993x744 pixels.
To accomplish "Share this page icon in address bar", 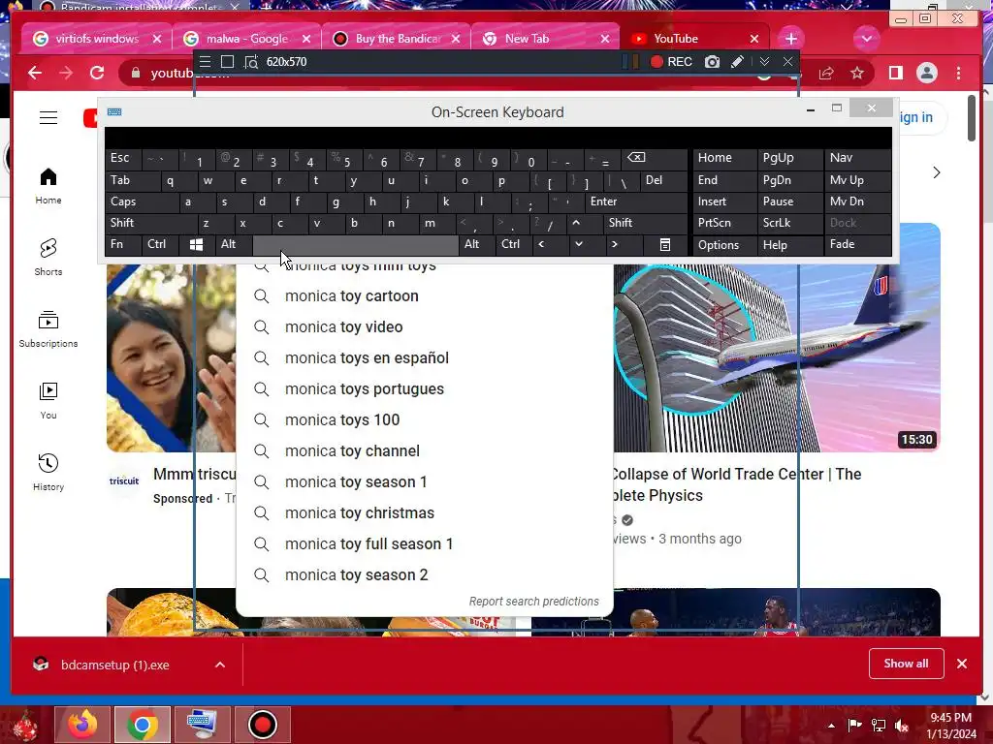I will 826,73.
